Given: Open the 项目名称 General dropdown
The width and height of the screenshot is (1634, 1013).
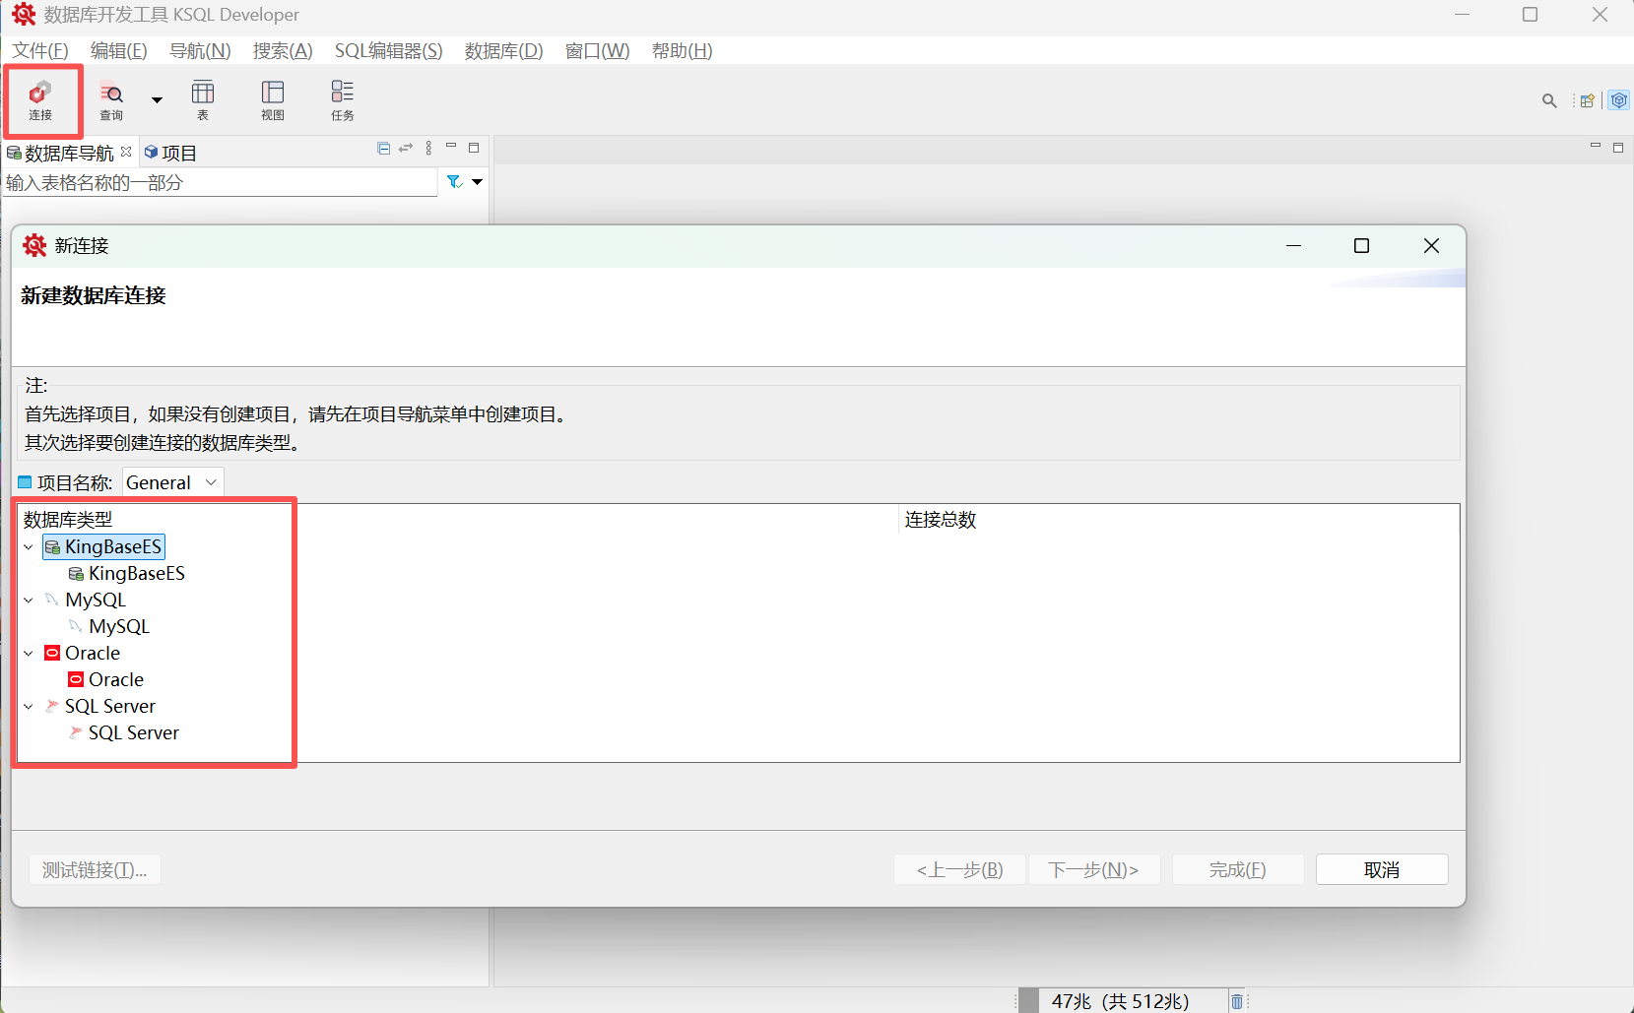Looking at the screenshot, I should pos(172,482).
